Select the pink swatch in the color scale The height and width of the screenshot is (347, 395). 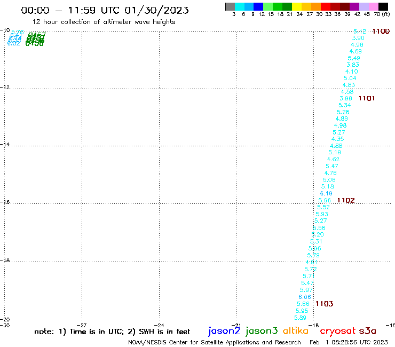click(x=374, y=6)
